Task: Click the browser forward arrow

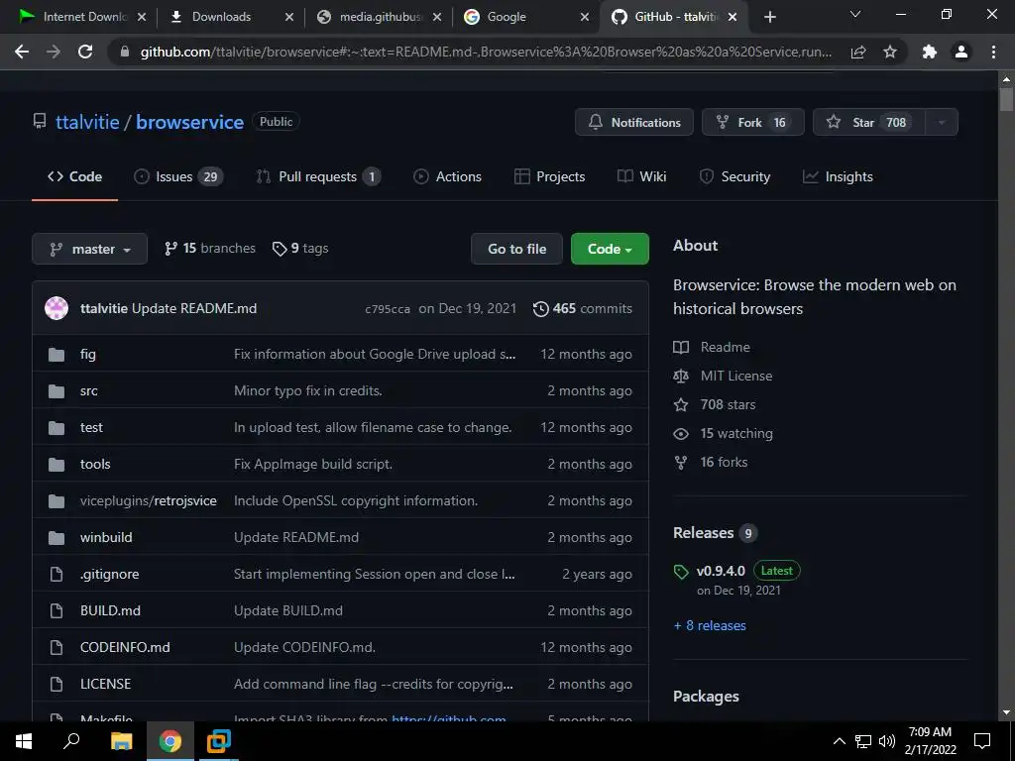Action: tap(54, 52)
